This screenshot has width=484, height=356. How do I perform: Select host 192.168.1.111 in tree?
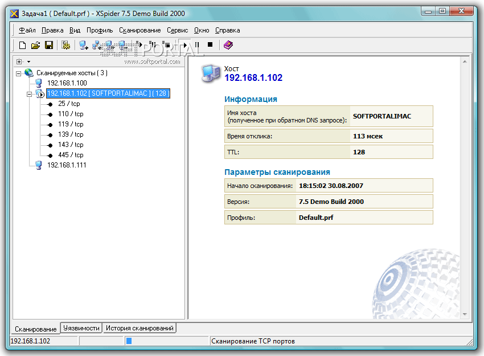point(67,165)
